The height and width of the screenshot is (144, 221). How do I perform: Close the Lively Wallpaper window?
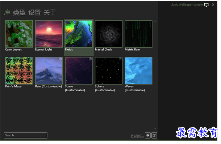click(x=213, y=5)
